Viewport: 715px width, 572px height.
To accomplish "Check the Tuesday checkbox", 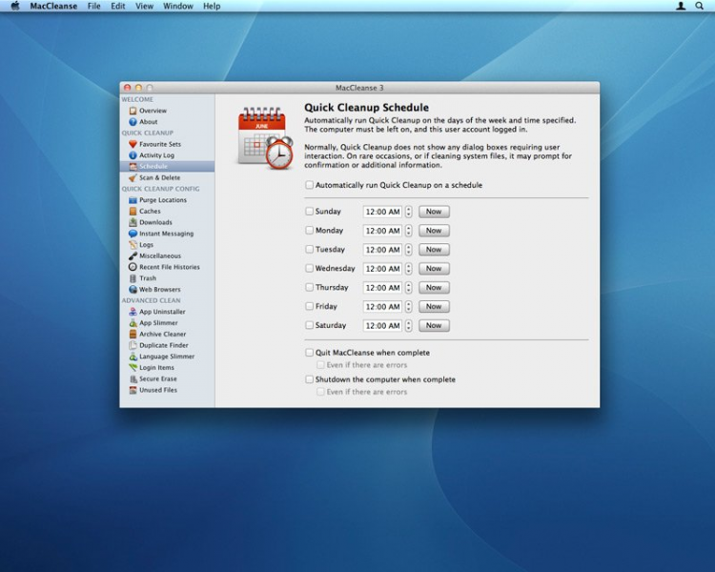I will point(309,249).
